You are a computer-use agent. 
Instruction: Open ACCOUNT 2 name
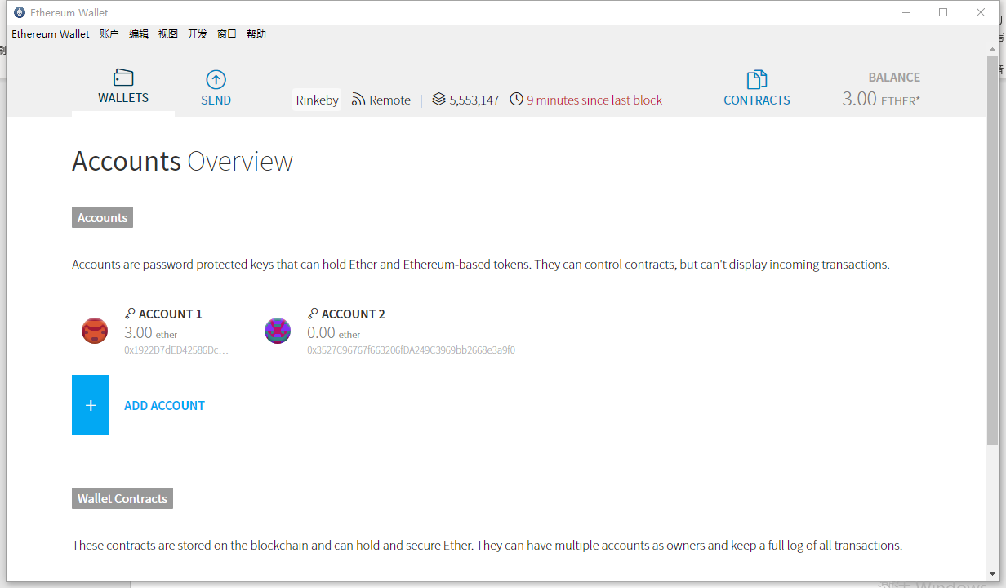tap(354, 314)
